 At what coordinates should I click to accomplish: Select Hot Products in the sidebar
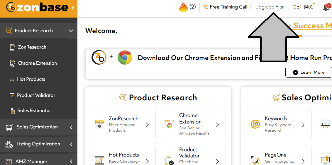31,79
